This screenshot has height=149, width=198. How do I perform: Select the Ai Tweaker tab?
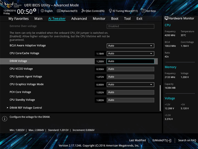[57, 19]
